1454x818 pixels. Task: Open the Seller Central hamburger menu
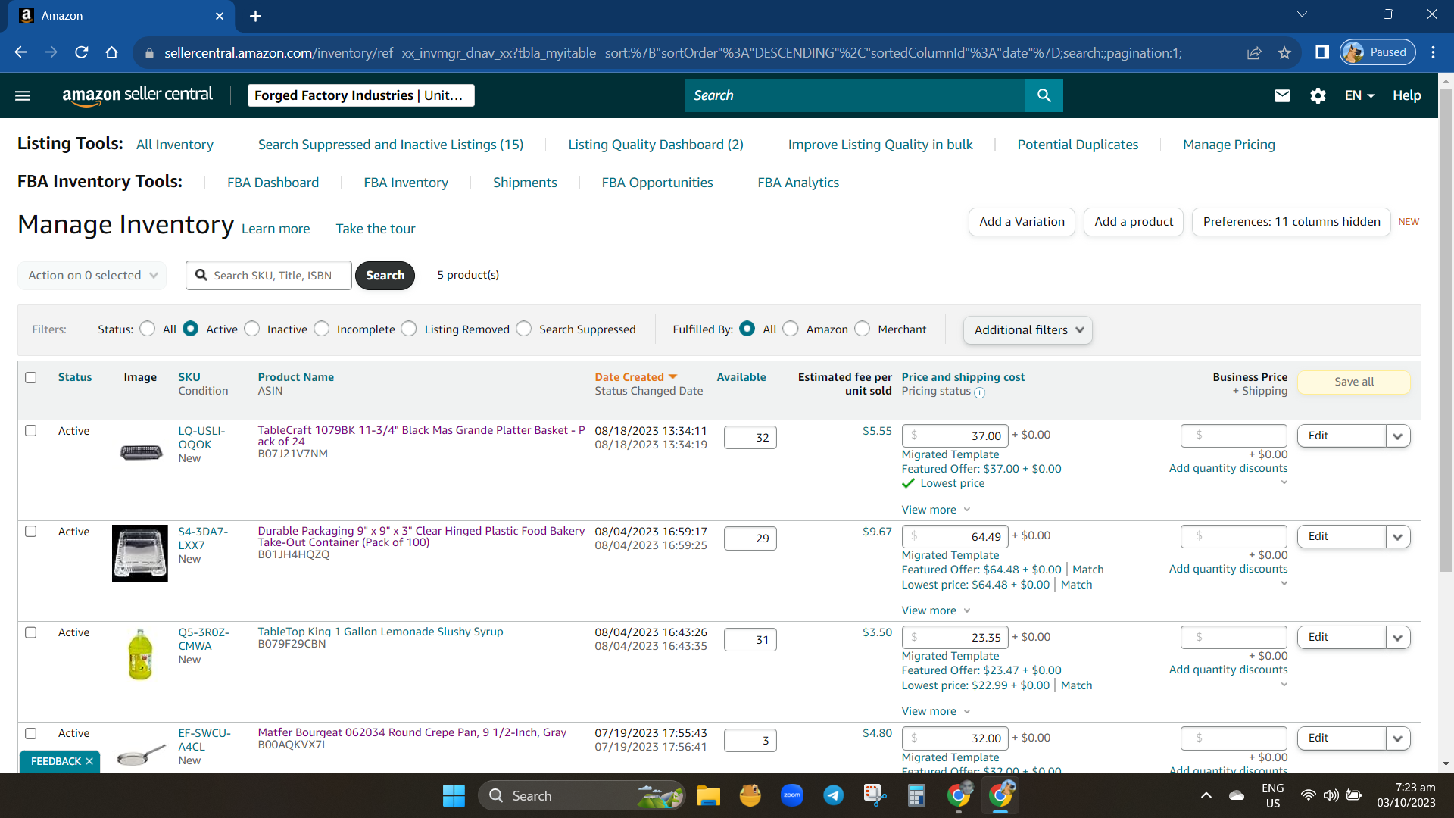point(23,95)
